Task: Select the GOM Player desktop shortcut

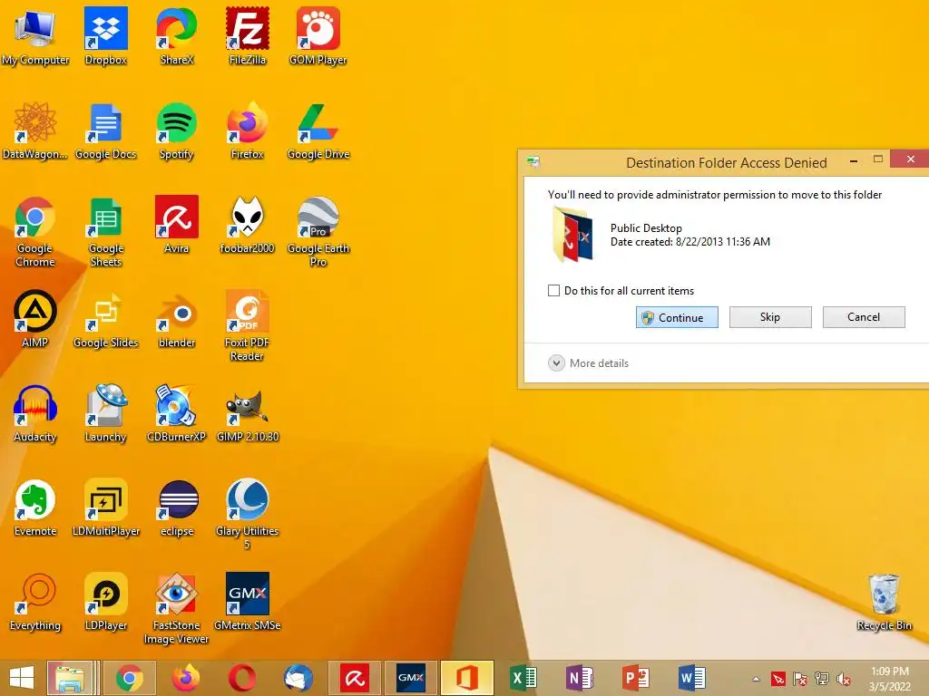Action: click(318, 36)
